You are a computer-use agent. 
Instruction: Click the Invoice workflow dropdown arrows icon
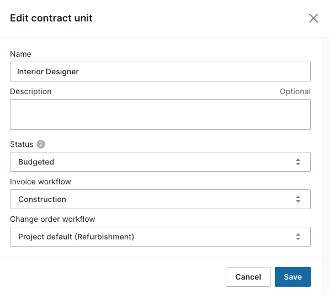click(x=298, y=199)
